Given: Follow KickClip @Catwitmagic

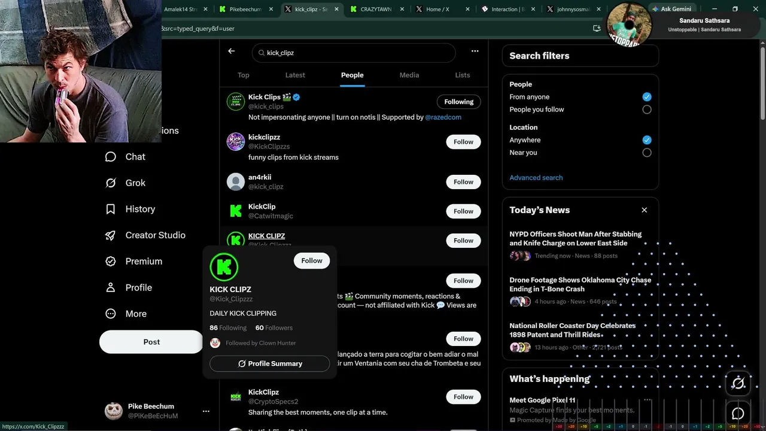Looking at the screenshot, I should [463, 211].
